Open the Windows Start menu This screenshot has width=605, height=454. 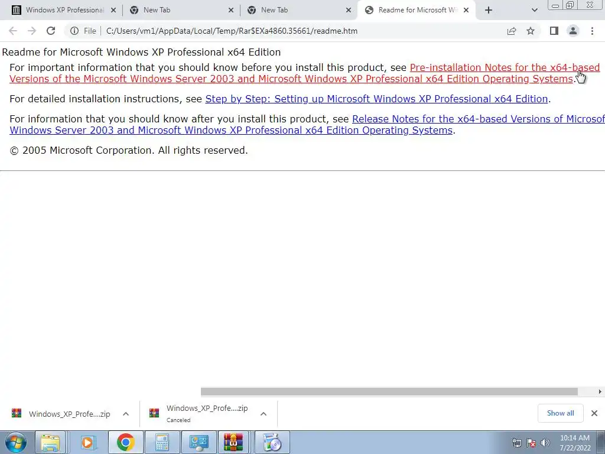[x=15, y=442]
